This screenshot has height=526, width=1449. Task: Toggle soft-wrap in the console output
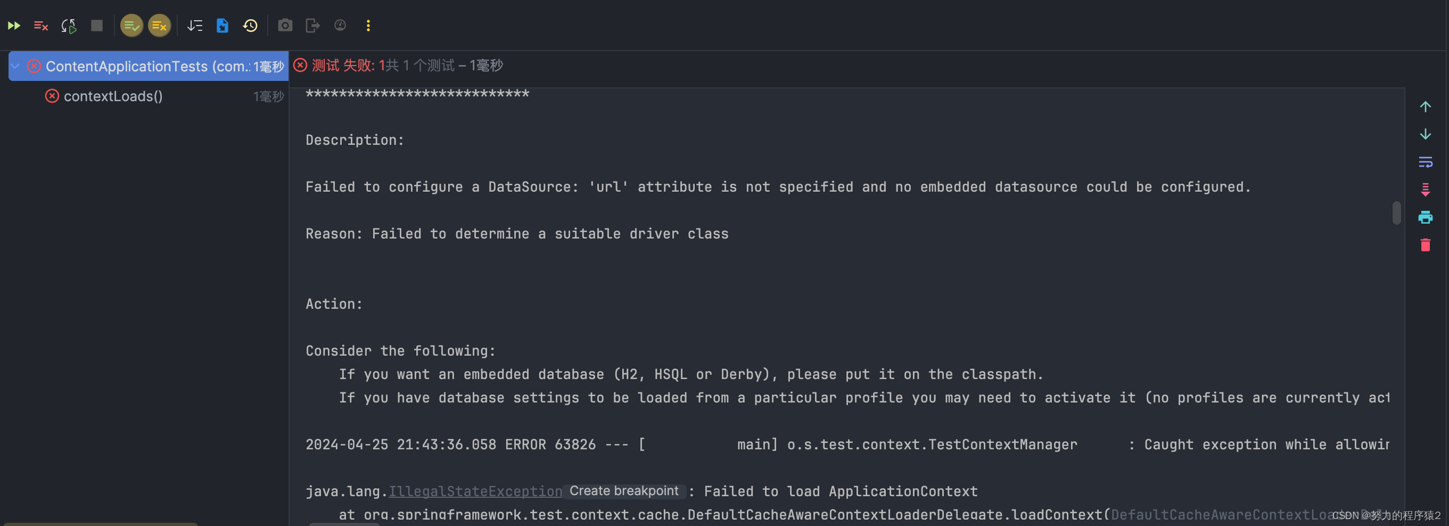[1426, 161]
